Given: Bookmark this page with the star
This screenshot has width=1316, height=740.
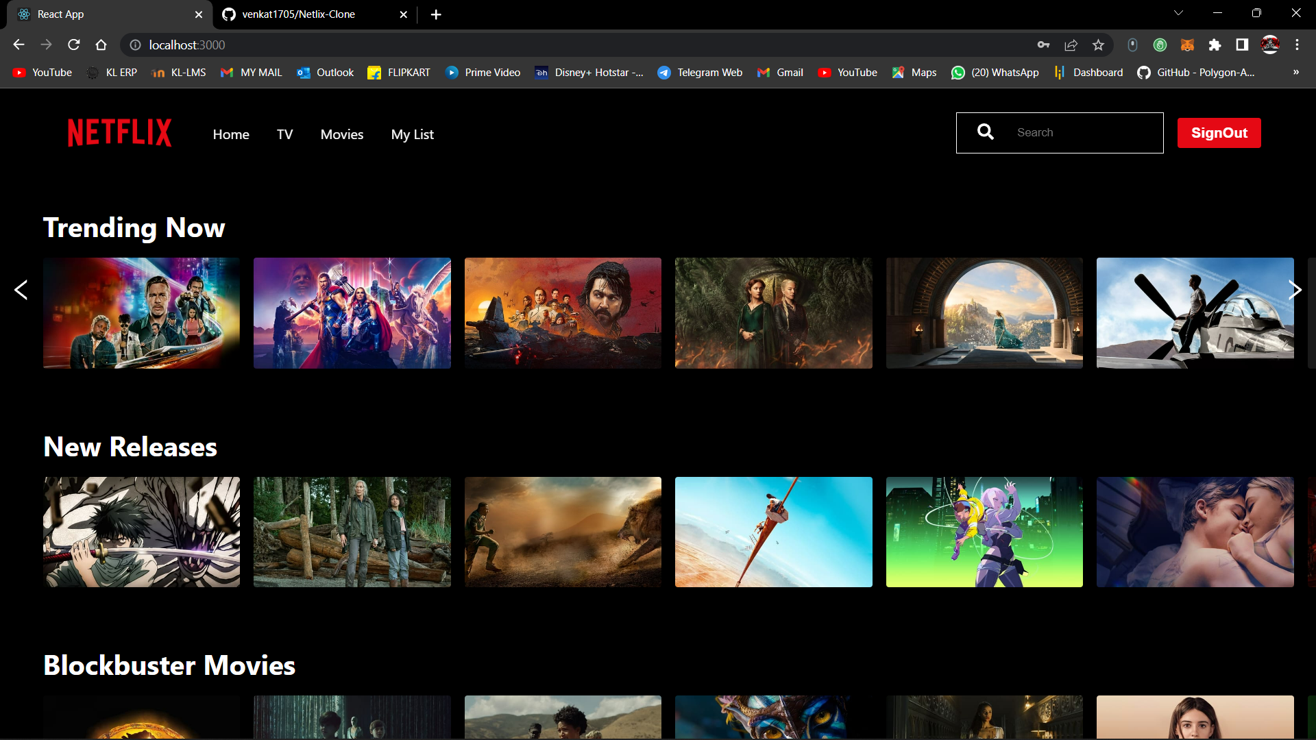Looking at the screenshot, I should [1098, 45].
